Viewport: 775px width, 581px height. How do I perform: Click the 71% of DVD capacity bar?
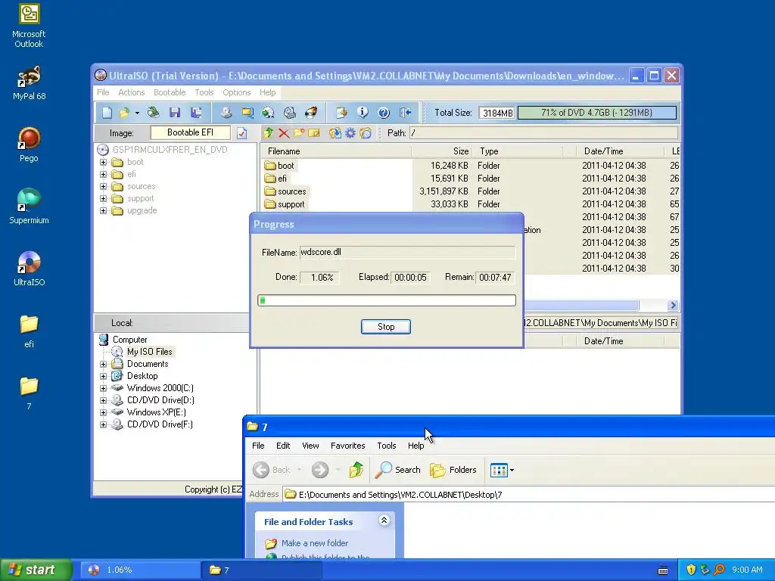pos(596,113)
